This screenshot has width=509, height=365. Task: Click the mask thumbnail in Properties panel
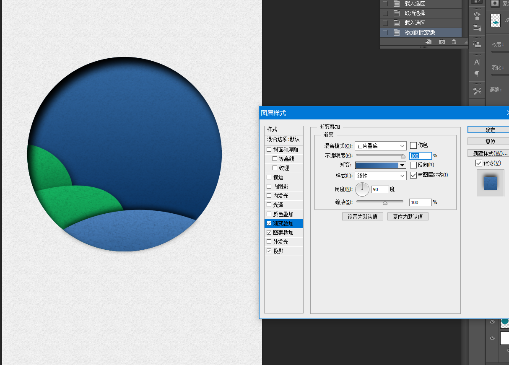pos(496,20)
